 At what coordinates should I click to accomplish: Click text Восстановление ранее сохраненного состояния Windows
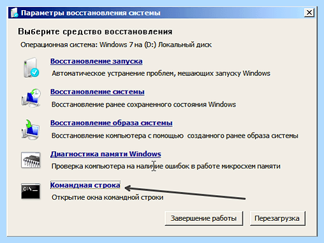pos(144,105)
